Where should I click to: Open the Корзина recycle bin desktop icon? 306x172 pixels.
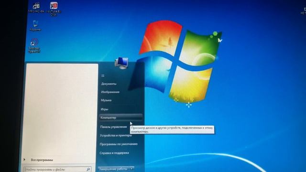[35, 26]
